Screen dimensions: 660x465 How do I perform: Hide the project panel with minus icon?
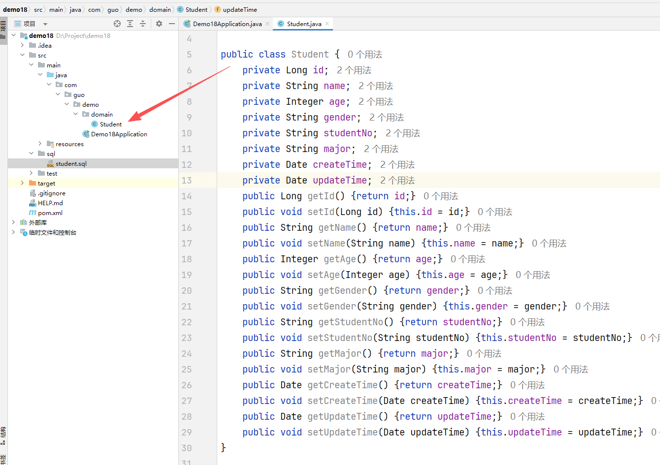pyautogui.click(x=172, y=24)
